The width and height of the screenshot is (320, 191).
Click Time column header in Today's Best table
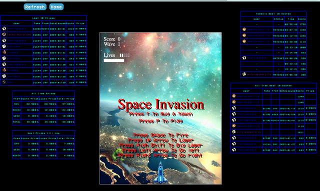point(291,19)
